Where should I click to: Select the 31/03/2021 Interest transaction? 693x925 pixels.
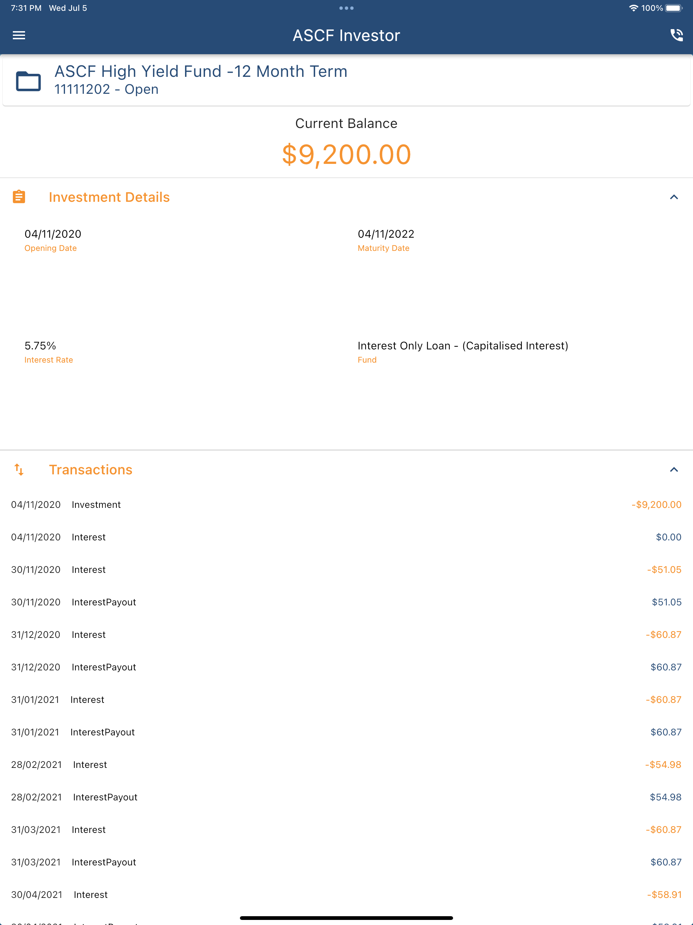coord(346,830)
